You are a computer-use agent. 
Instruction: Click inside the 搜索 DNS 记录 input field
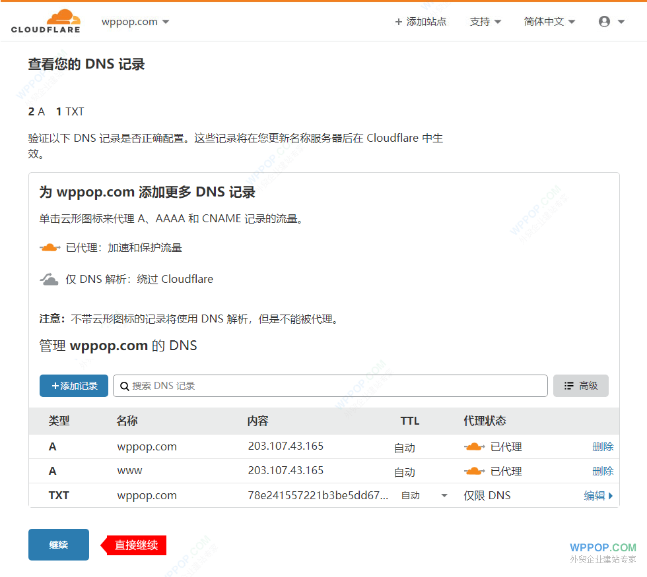[297, 386]
